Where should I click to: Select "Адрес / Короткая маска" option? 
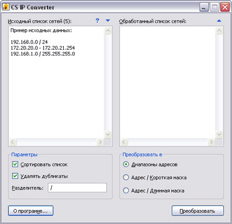pyautogui.click(x=126, y=177)
